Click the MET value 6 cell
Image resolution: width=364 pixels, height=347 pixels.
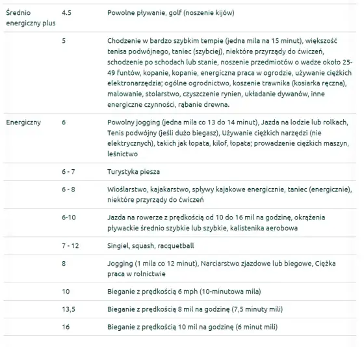tap(64, 122)
